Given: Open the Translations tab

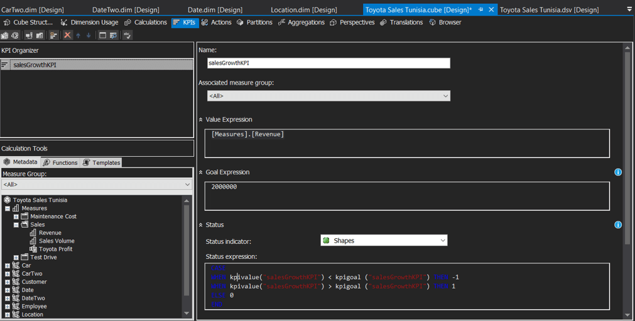Looking at the screenshot, I should (x=401, y=22).
